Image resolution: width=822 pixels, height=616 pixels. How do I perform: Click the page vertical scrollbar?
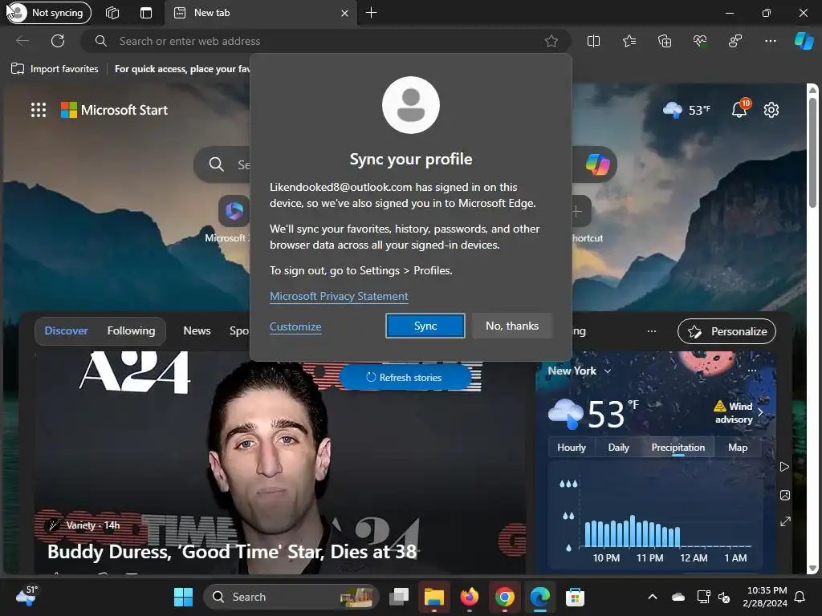point(812,328)
